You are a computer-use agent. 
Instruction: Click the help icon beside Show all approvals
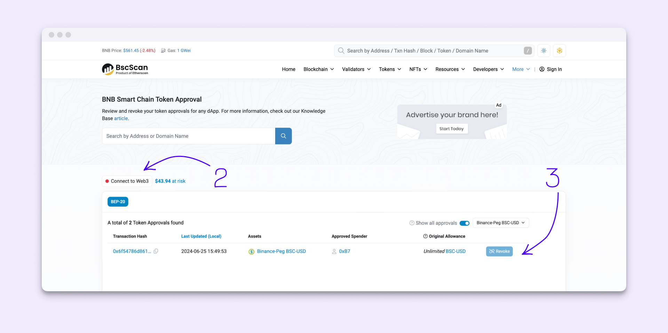point(412,223)
